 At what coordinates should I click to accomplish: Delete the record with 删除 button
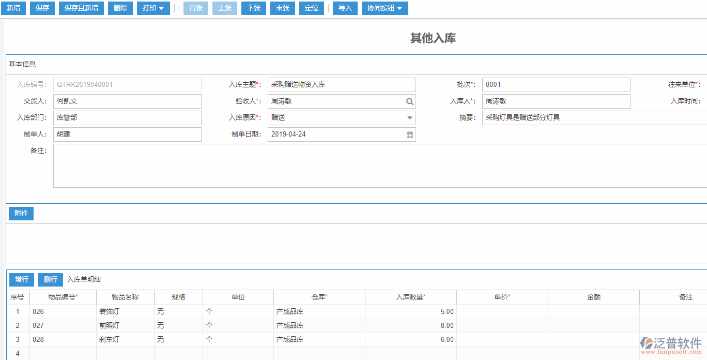coord(120,8)
